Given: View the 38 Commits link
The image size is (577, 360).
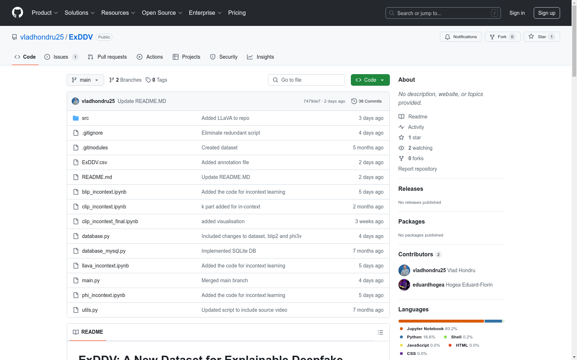Looking at the screenshot, I should tap(366, 101).
